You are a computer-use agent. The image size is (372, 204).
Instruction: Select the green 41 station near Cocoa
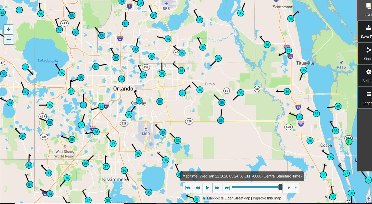tap(349, 142)
